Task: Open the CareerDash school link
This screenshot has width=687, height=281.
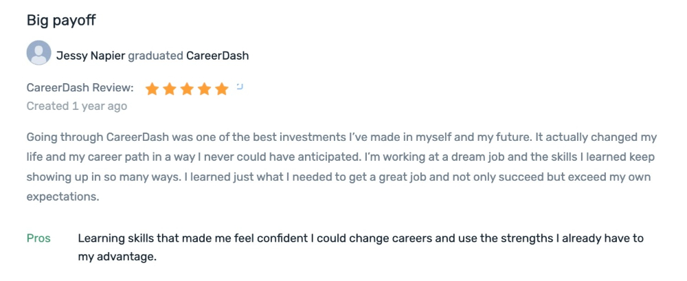Action: coord(217,56)
